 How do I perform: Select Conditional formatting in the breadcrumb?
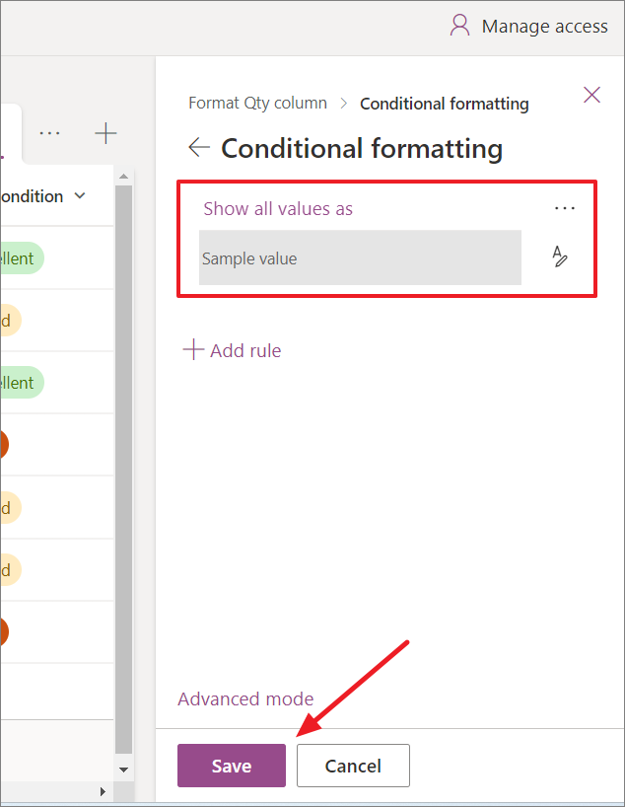pyautogui.click(x=444, y=103)
